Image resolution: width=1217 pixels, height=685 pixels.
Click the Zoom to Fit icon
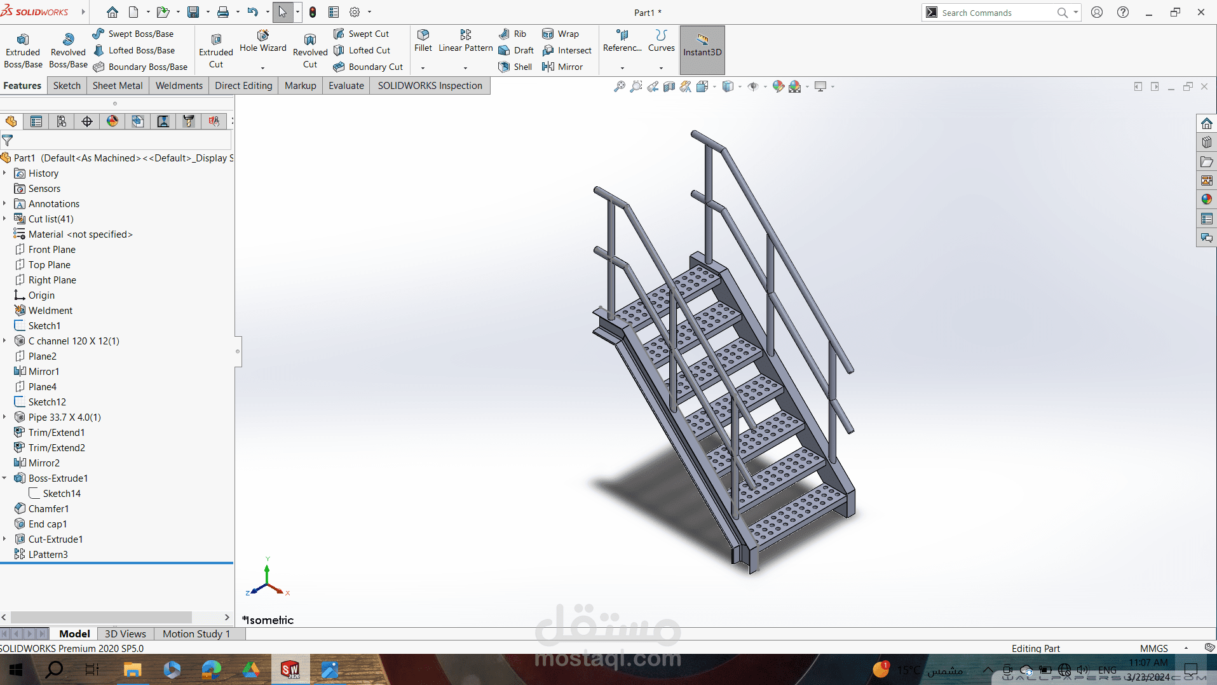pos(619,86)
